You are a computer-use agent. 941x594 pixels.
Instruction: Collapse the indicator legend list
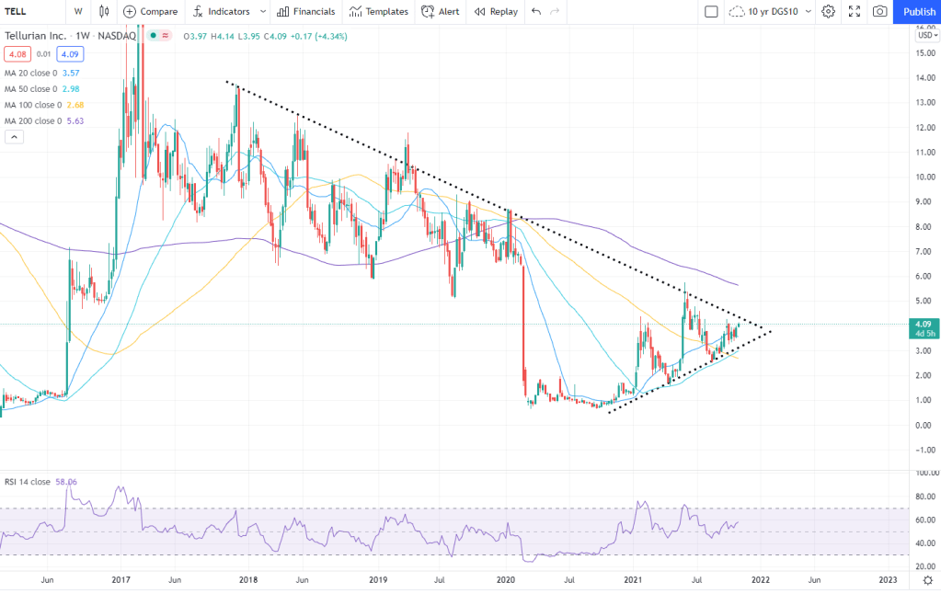pyautogui.click(x=15, y=137)
